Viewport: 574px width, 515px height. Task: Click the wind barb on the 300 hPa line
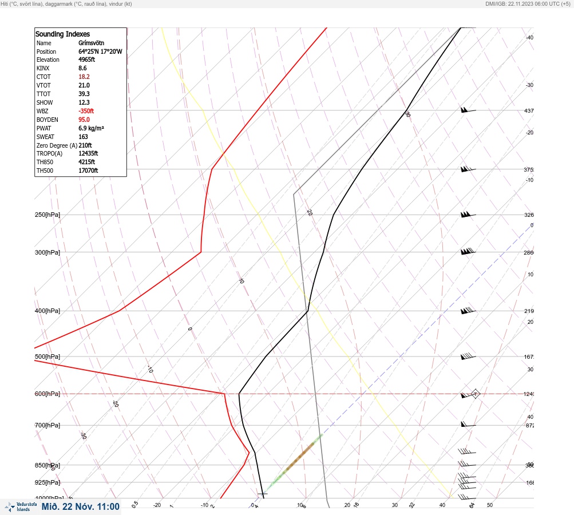click(x=468, y=251)
